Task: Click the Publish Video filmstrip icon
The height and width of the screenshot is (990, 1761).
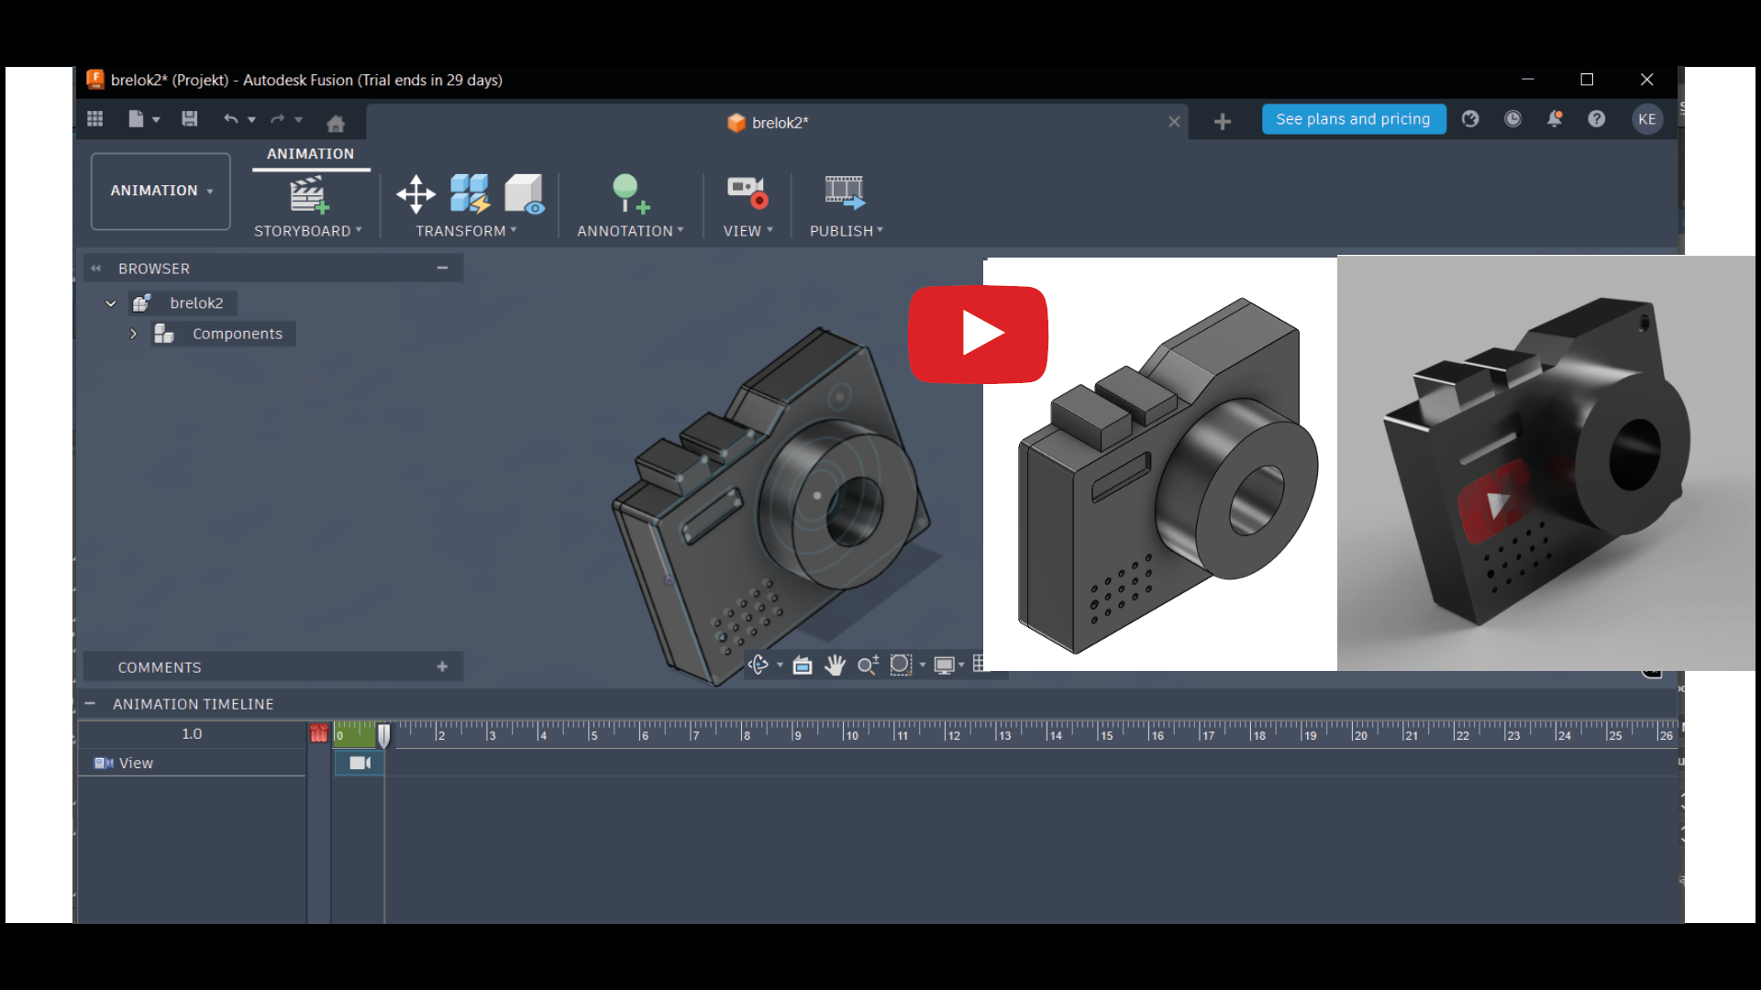Action: pyautogui.click(x=844, y=192)
